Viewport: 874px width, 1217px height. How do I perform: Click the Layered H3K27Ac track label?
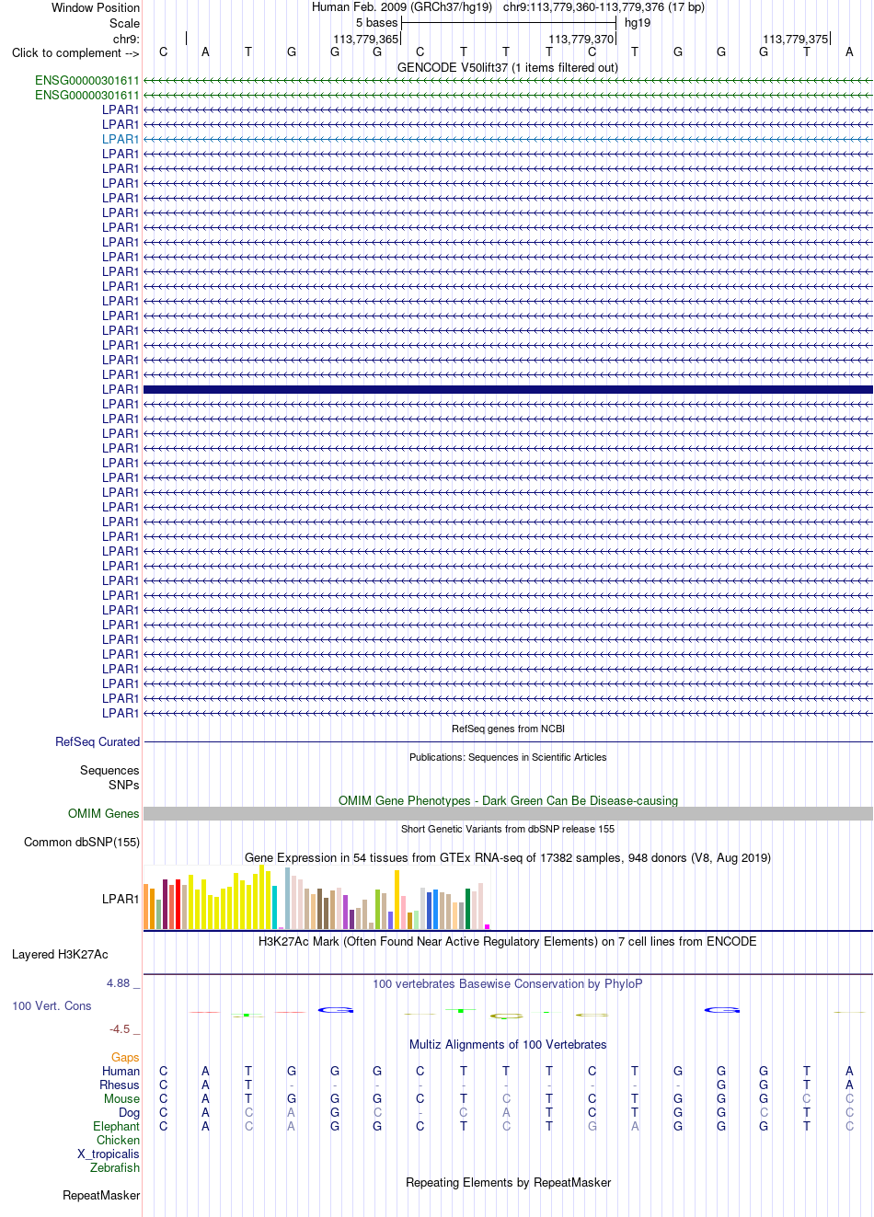[x=60, y=954]
